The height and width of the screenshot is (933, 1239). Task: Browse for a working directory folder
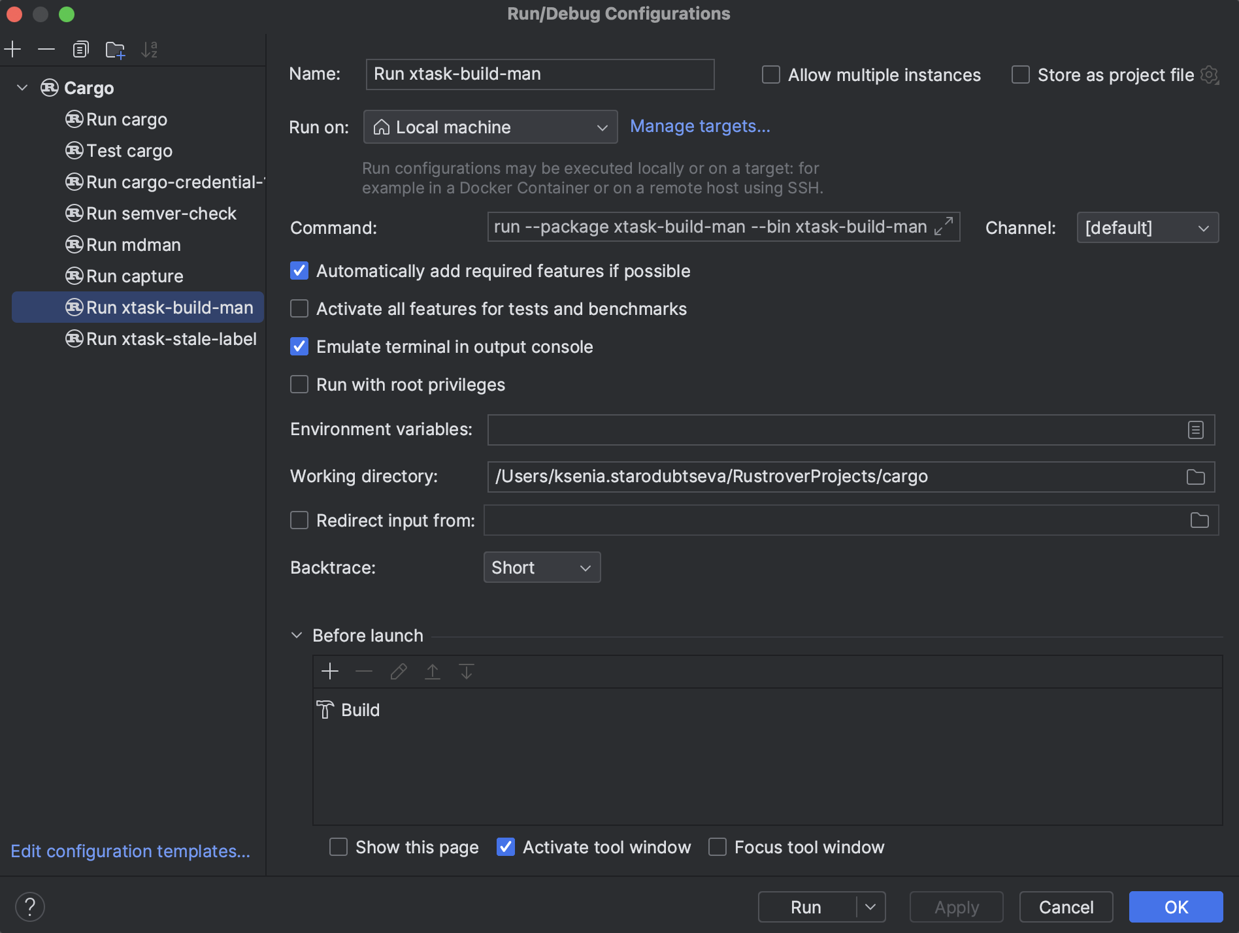[x=1196, y=476]
